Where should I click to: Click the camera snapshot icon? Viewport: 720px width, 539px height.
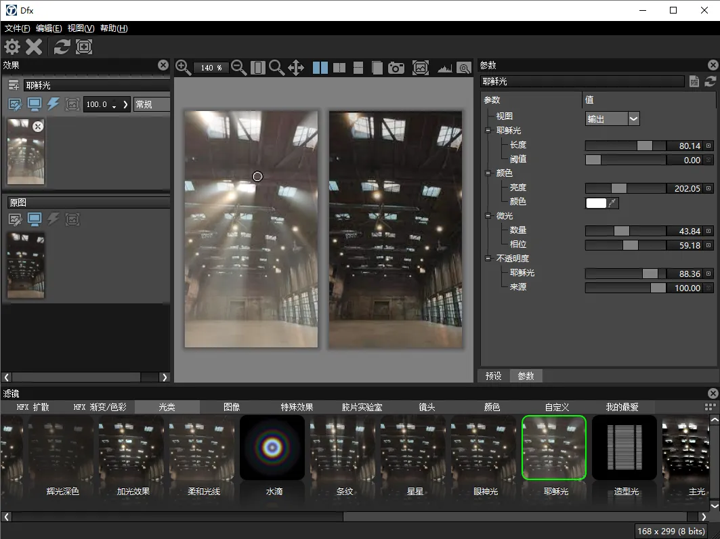(x=396, y=68)
